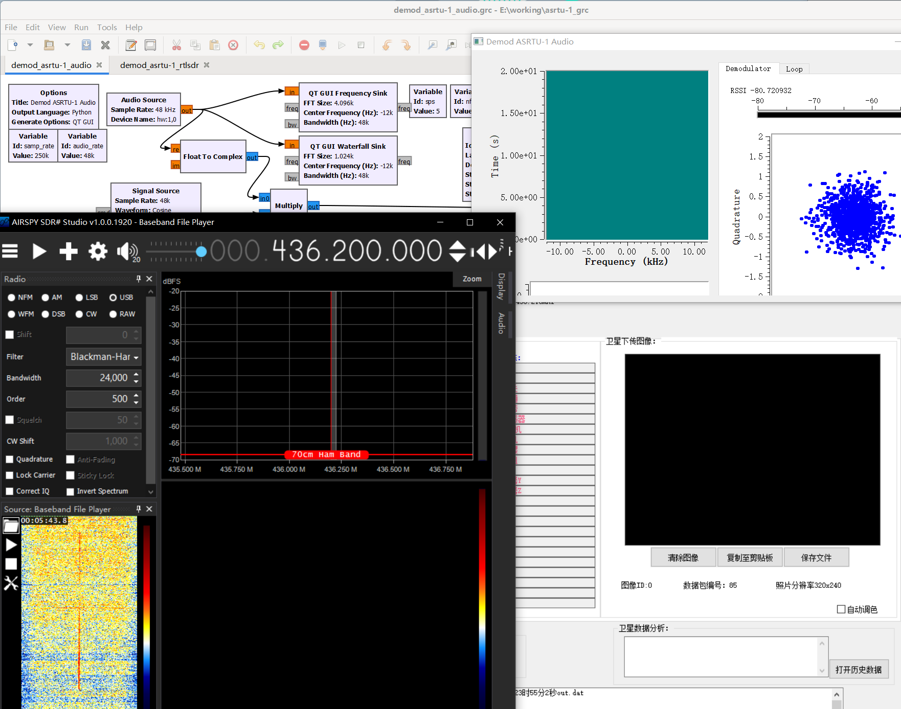Viewport: 901px width, 709px height.
Task: Open the Filter type Blackman-Har dropdown
Action: pos(104,357)
